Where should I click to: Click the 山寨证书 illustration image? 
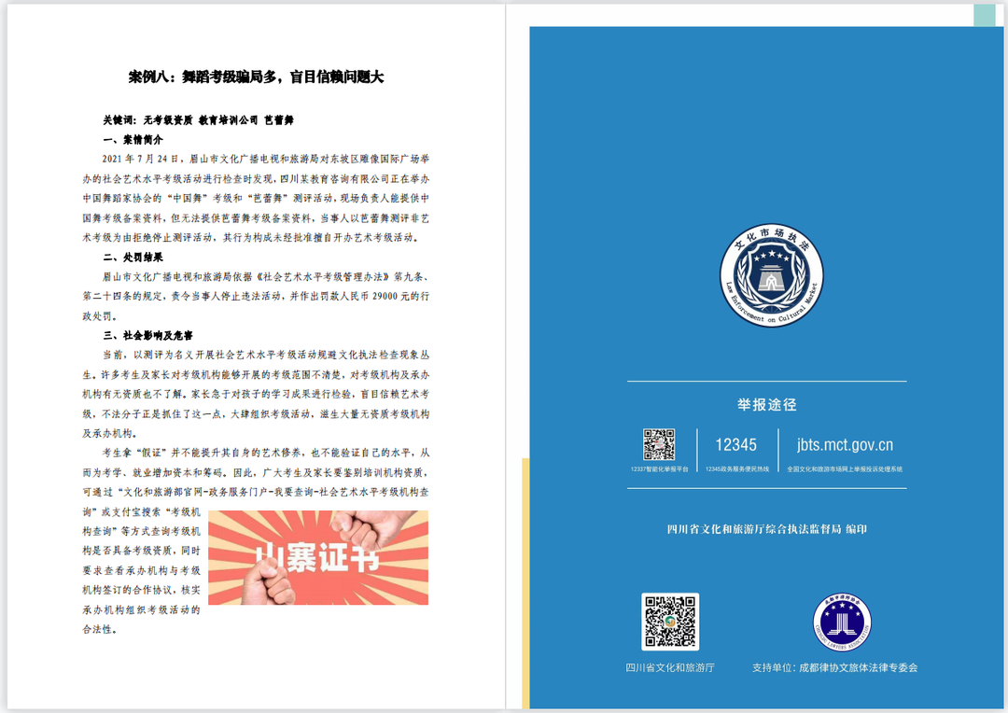click(x=318, y=557)
